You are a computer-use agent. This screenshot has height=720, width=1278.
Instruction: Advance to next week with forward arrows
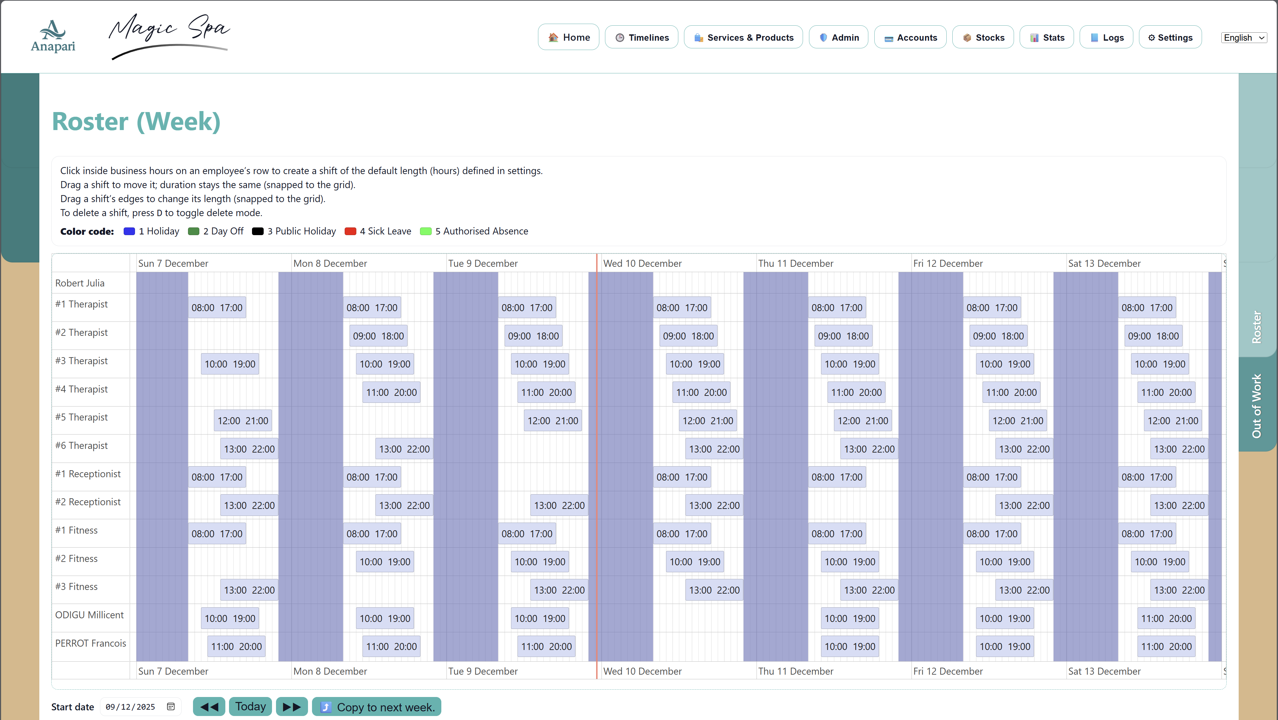click(292, 707)
